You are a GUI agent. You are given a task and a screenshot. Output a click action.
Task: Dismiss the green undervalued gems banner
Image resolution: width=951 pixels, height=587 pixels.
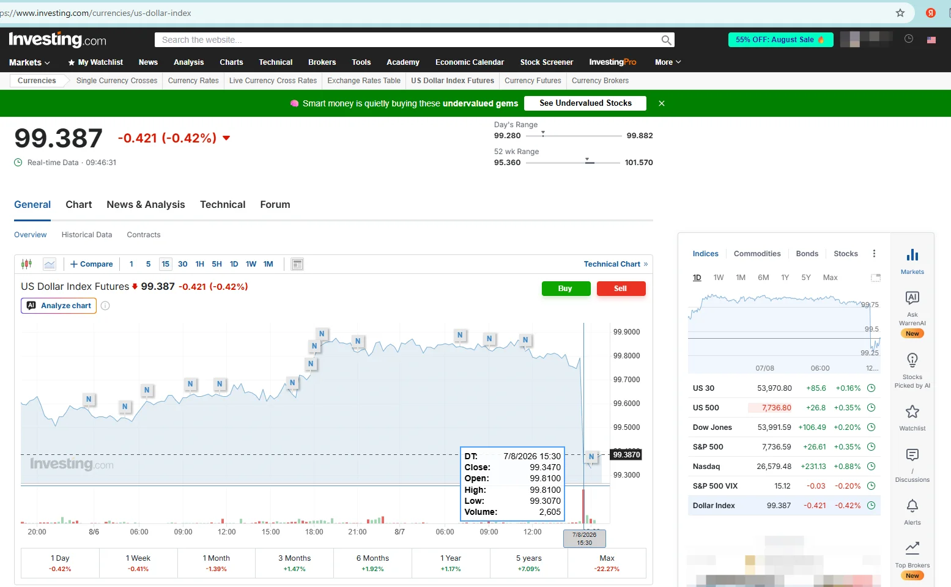pos(662,103)
